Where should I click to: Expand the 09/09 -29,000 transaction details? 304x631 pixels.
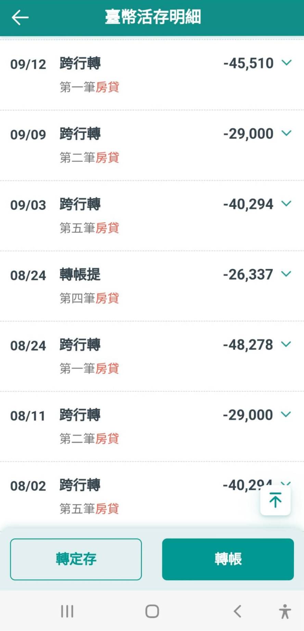click(x=286, y=133)
